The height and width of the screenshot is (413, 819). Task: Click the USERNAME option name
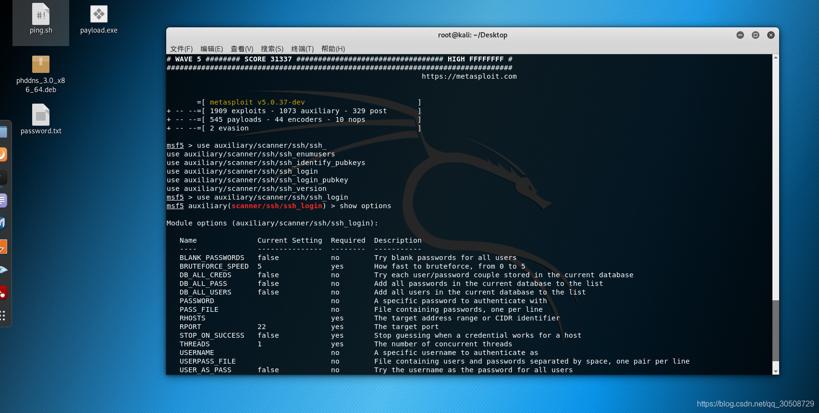pyautogui.click(x=197, y=353)
